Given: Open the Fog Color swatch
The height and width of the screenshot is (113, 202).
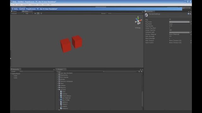Looking at the screenshot, I should click(179, 22).
